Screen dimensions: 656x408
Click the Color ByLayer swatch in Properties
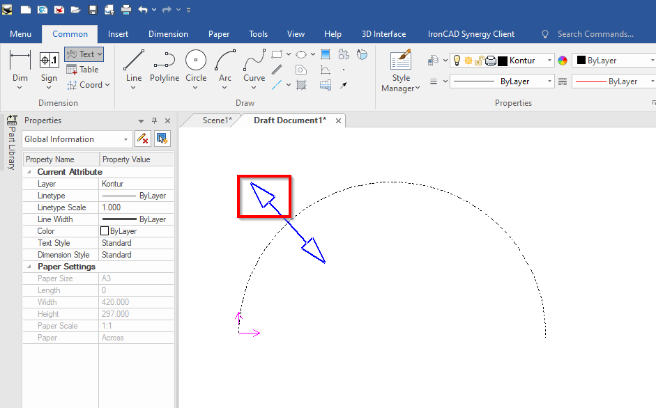tap(105, 231)
